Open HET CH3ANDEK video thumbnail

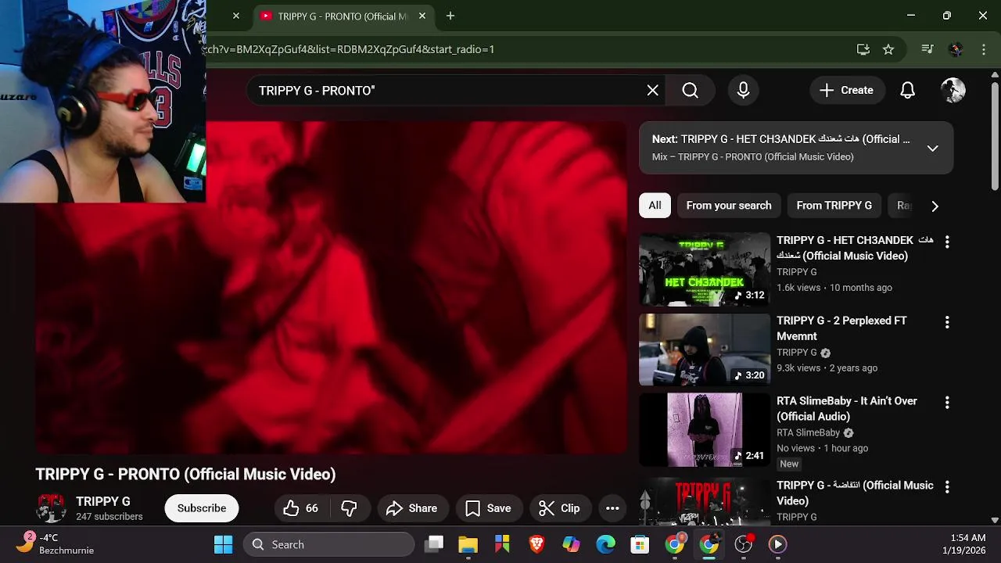705,270
